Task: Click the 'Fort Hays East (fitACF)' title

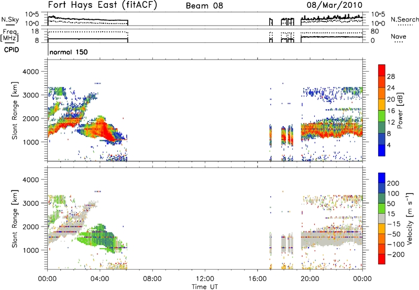Action: [102, 5]
